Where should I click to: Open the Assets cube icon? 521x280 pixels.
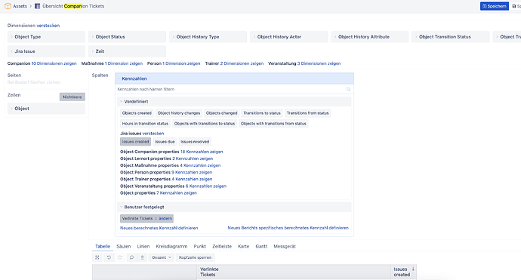[x=8, y=6]
